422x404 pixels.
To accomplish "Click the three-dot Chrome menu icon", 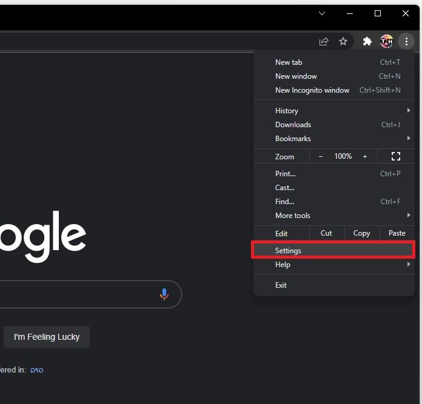I will coord(406,41).
